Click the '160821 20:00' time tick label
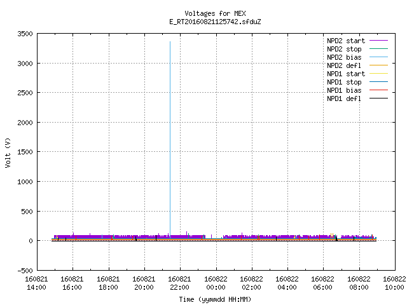Screen dimensions: 407x305 coord(144,283)
